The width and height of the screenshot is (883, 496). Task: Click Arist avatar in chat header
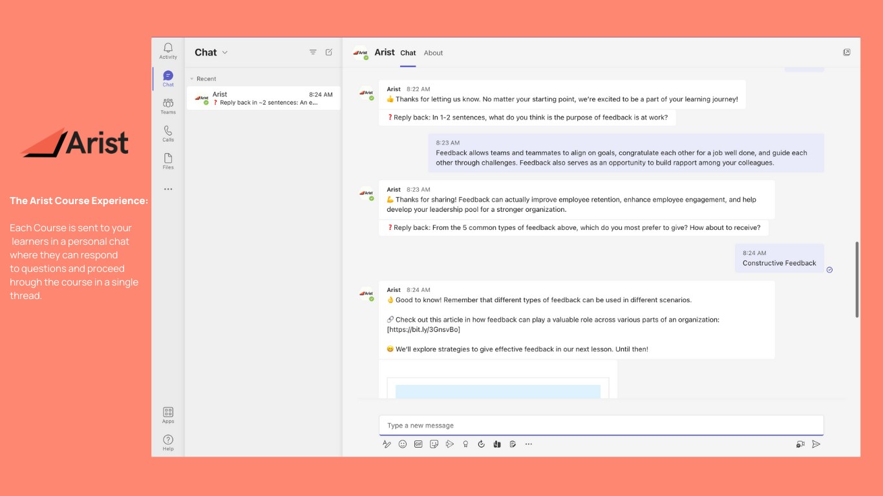click(x=361, y=53)
